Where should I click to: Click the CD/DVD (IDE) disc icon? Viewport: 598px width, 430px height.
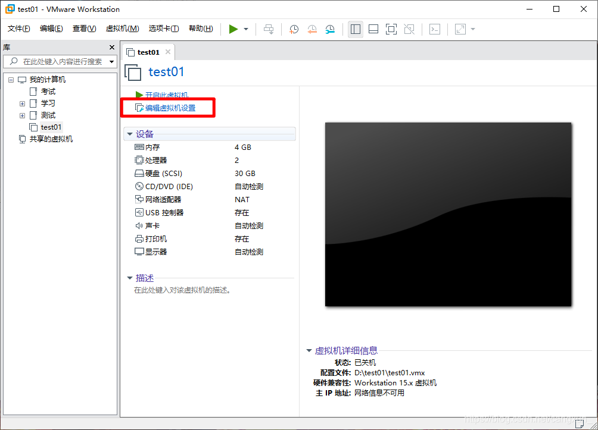139,186
